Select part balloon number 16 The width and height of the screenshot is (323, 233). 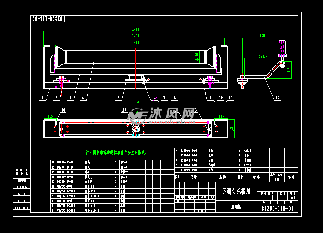[x=63, y=110]
